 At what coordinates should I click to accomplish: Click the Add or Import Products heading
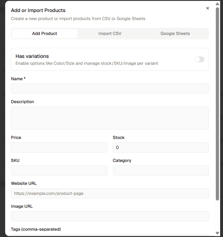[38, 10]
